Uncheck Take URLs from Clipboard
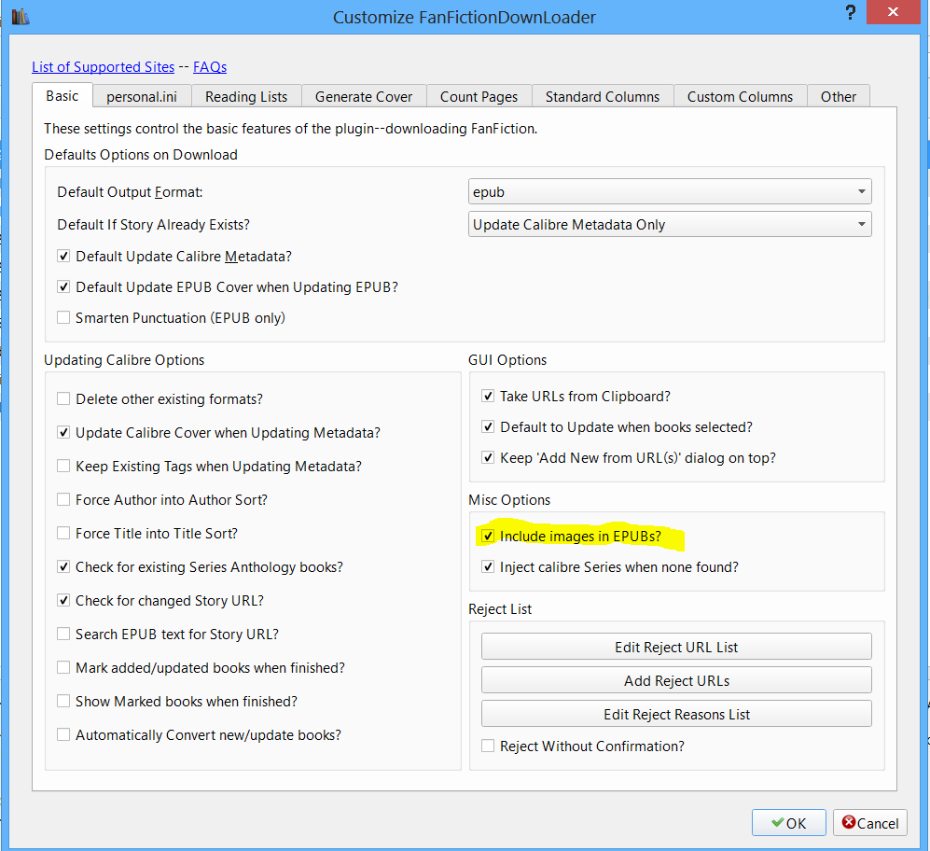This screenshot has width=930, height=851. coord(488,396)
